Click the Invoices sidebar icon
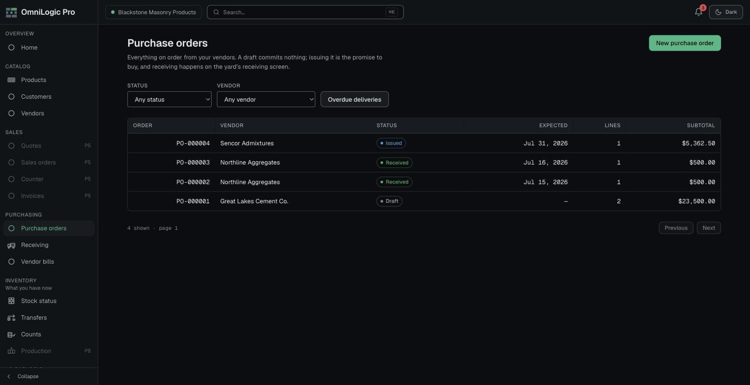The image size is (750, 385). point(11,196)
